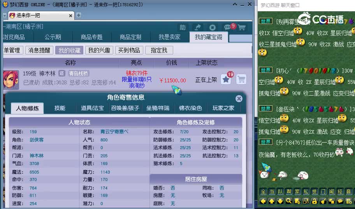Click the overlapping squares icon in the chat toolbar
This screenshot has width=355, height=209.
332,201
